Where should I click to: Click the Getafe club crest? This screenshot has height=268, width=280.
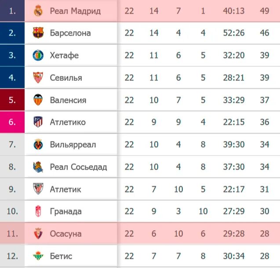tap(38, 55)
